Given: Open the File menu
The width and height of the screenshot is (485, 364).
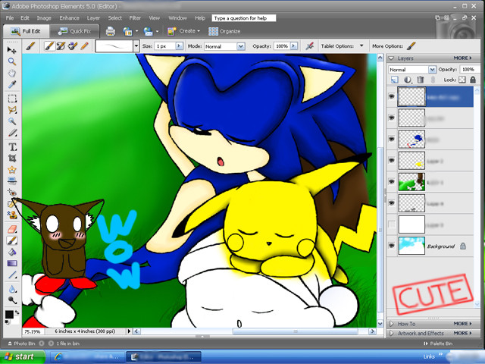Looking at the screenshot, I should coord(10,18).
